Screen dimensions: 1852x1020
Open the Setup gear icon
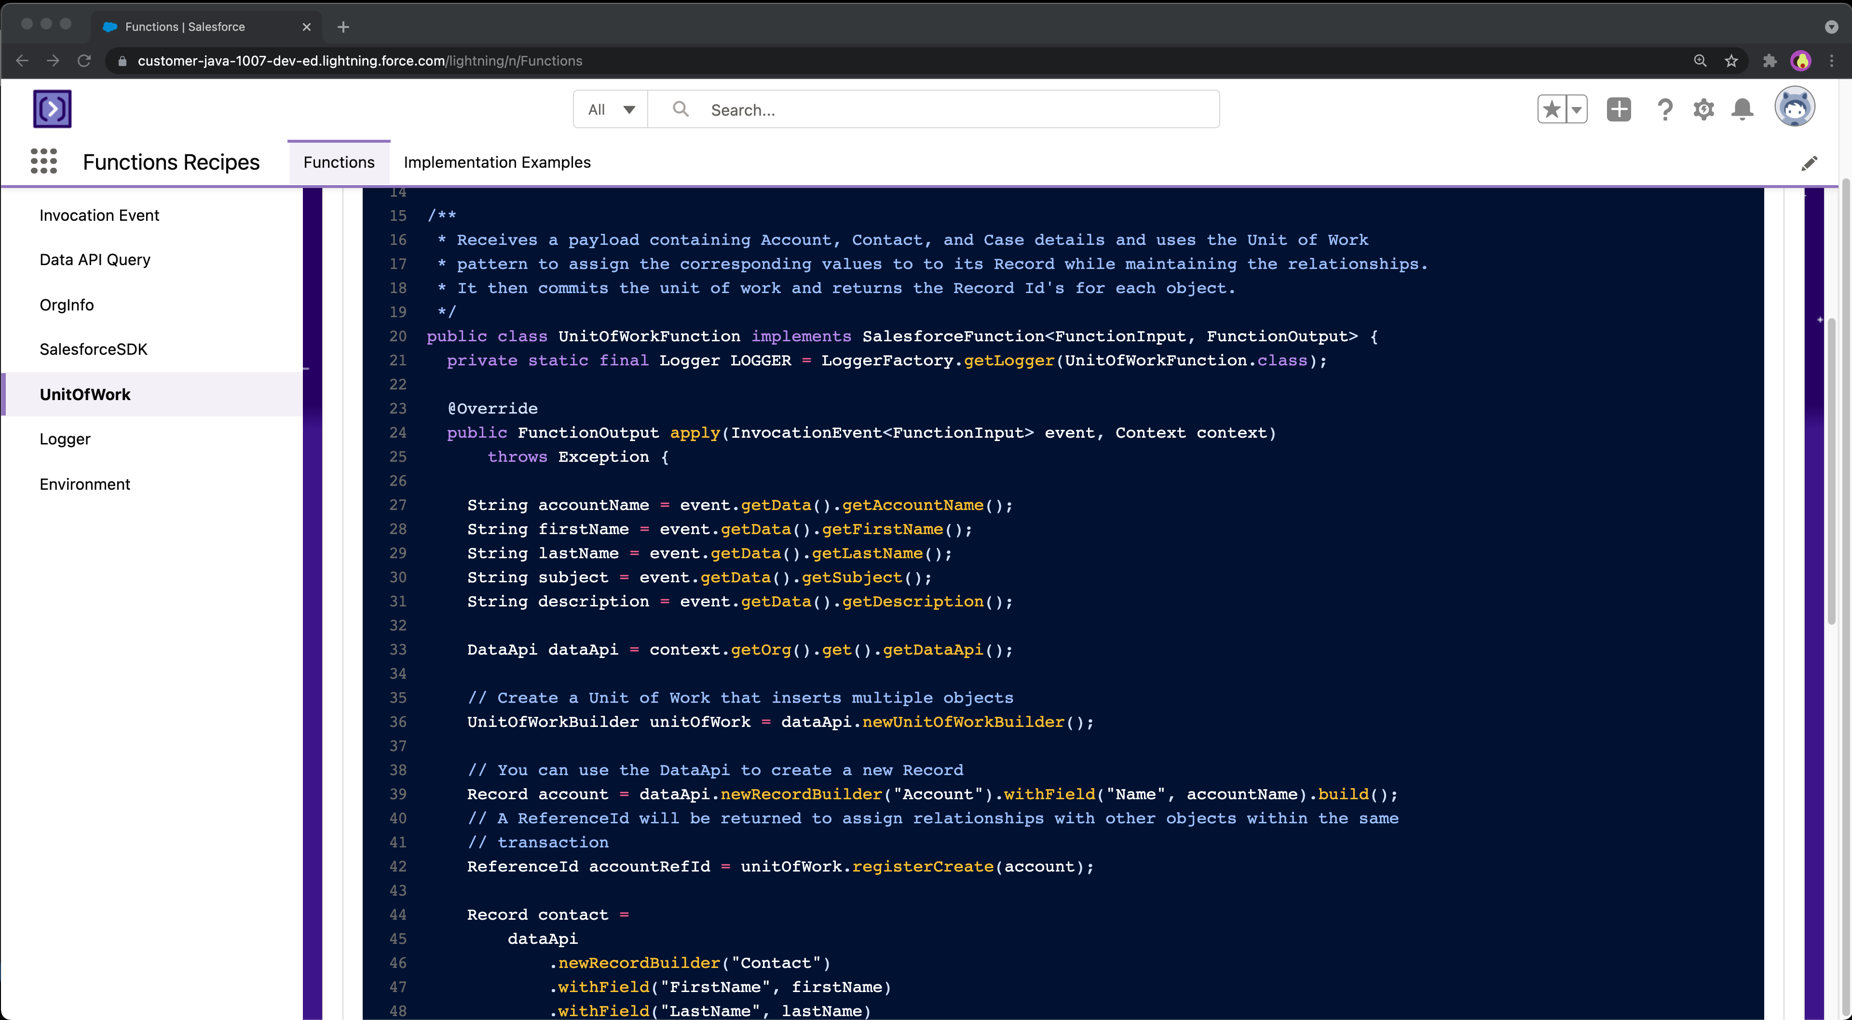1703,109
